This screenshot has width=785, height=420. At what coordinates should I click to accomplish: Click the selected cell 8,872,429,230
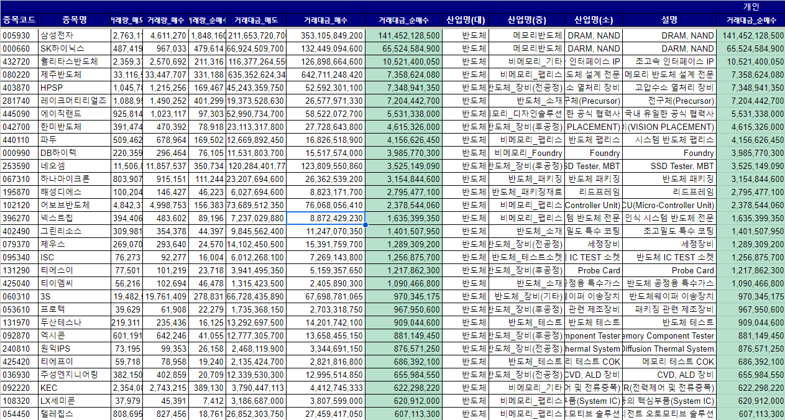click(x=325, y=218)
